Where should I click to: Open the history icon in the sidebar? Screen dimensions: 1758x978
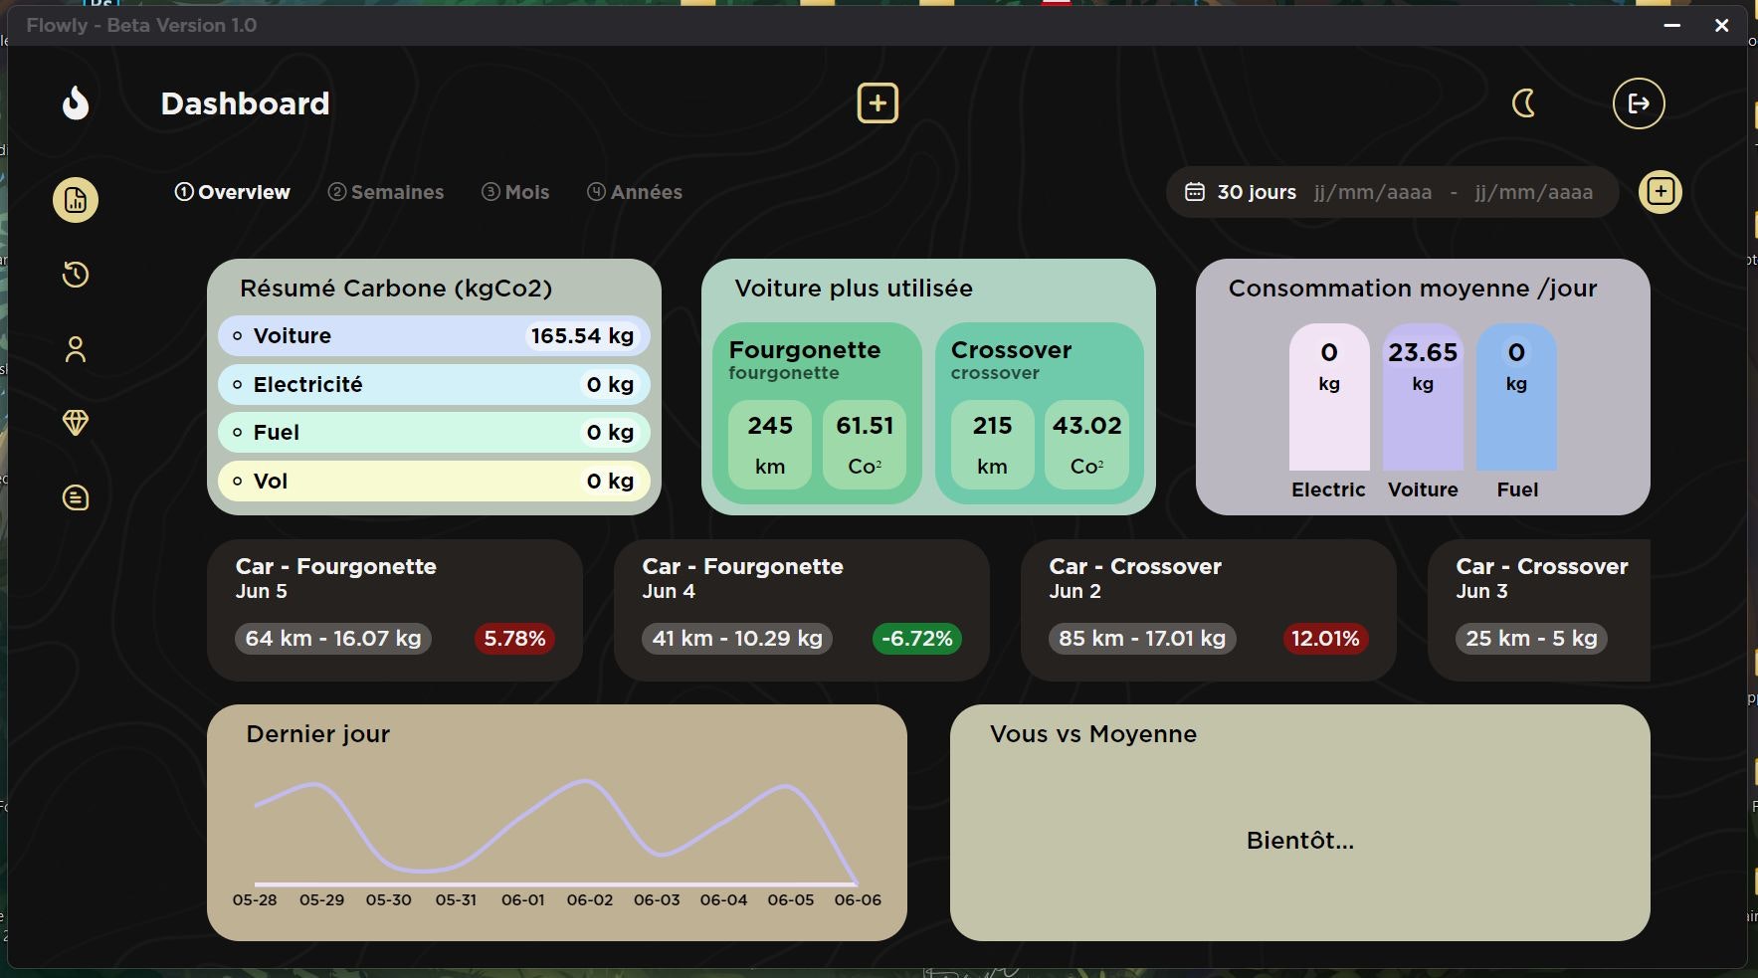(75, 275)
